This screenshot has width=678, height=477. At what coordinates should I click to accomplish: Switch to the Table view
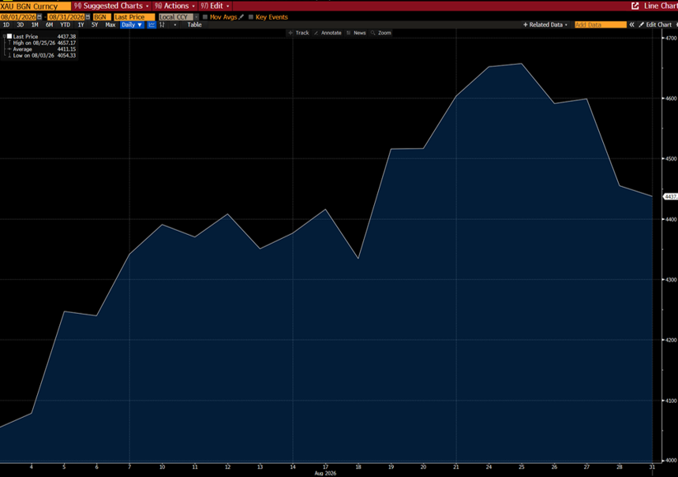[195, 24]
